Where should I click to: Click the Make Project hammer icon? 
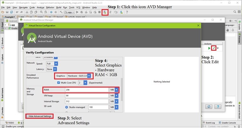point(61,12)
